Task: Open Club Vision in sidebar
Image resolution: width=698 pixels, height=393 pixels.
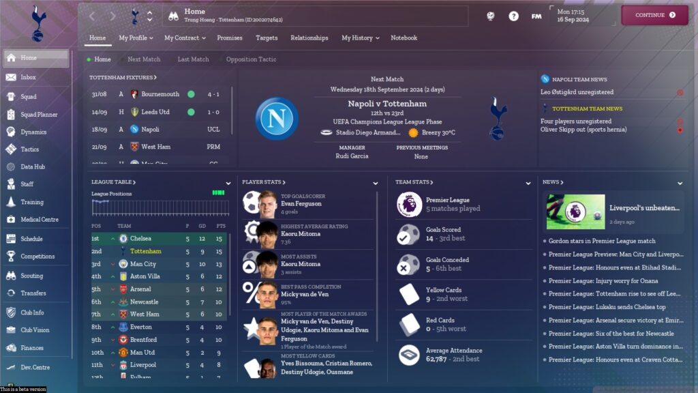Action: click(x=35, y=330)
